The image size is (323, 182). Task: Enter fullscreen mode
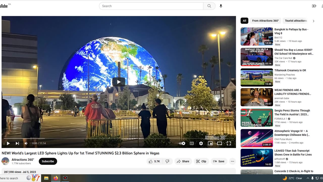coord(229,143)
